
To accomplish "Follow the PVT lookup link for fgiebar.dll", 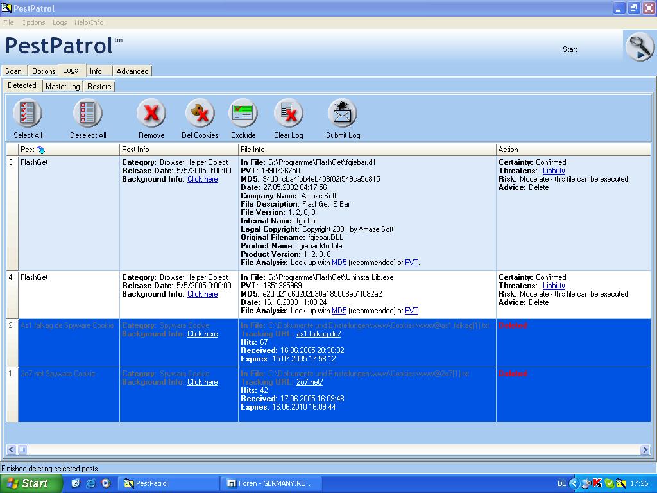I will [x=411, y=263].
